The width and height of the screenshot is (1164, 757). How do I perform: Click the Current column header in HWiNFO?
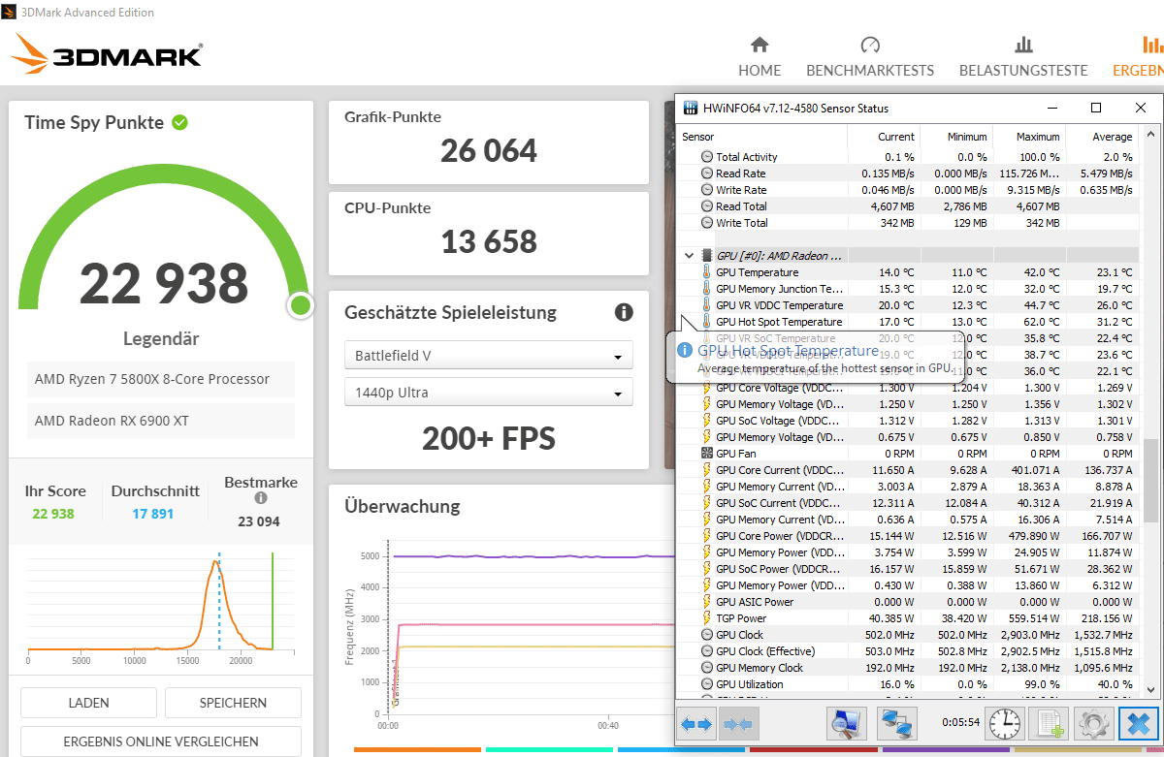884,137
